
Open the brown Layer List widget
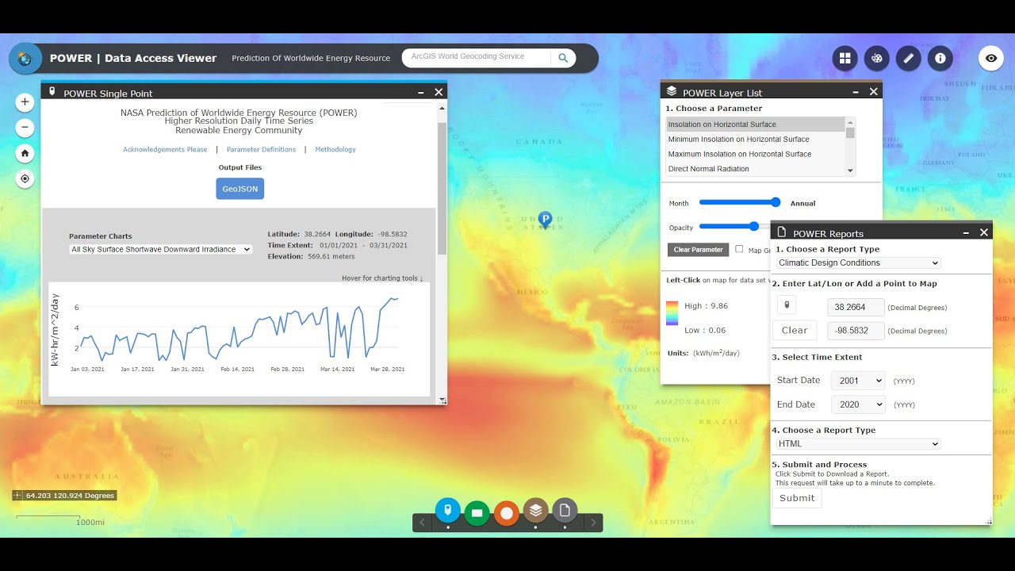point(536,510)
